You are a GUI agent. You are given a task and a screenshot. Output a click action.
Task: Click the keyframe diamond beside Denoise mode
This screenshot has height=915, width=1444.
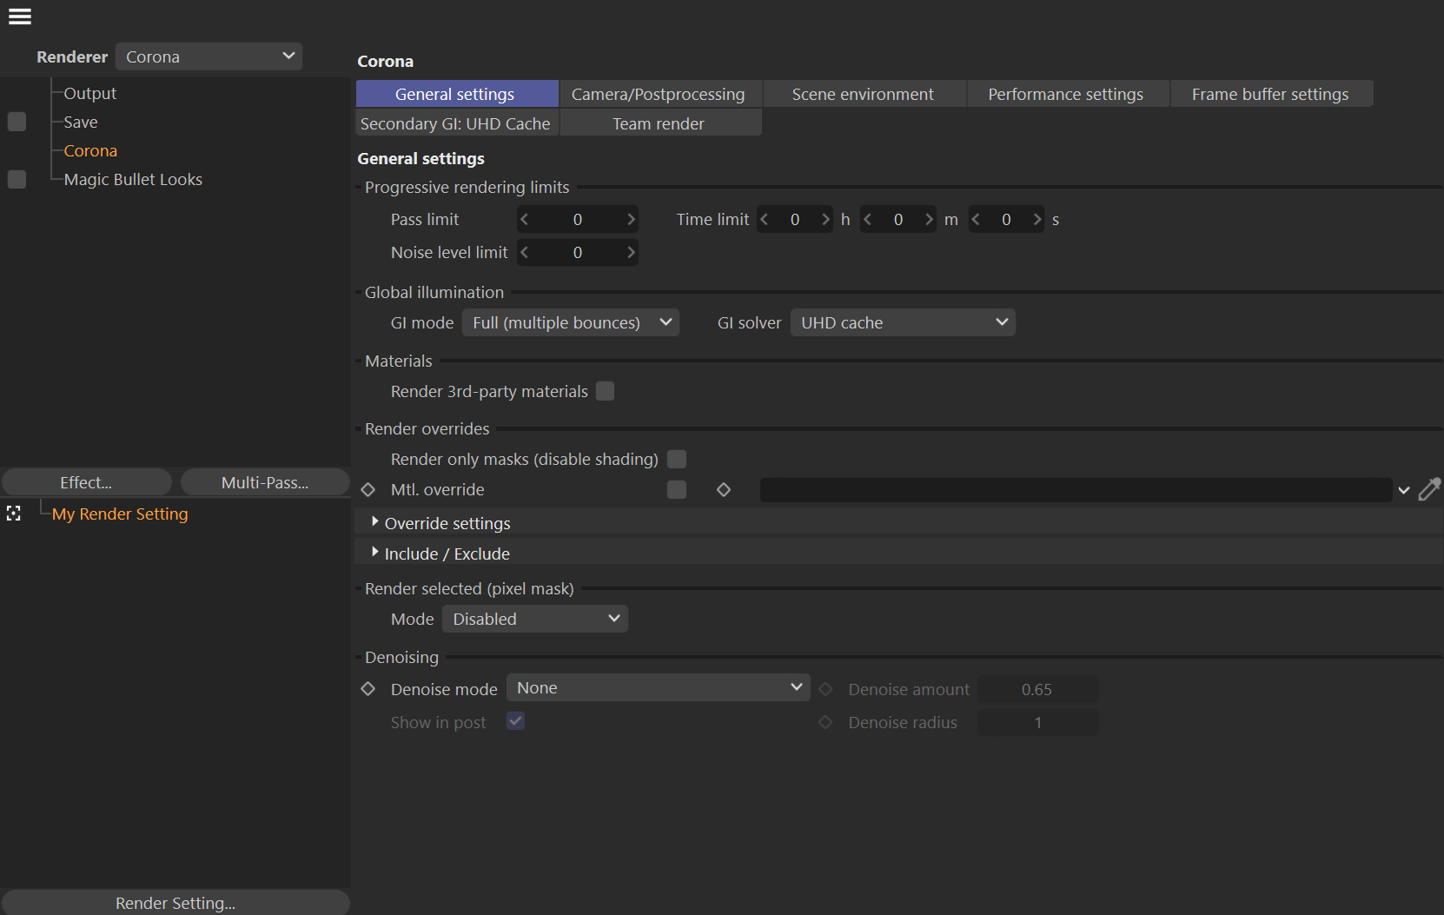click(x=368, y=689)
